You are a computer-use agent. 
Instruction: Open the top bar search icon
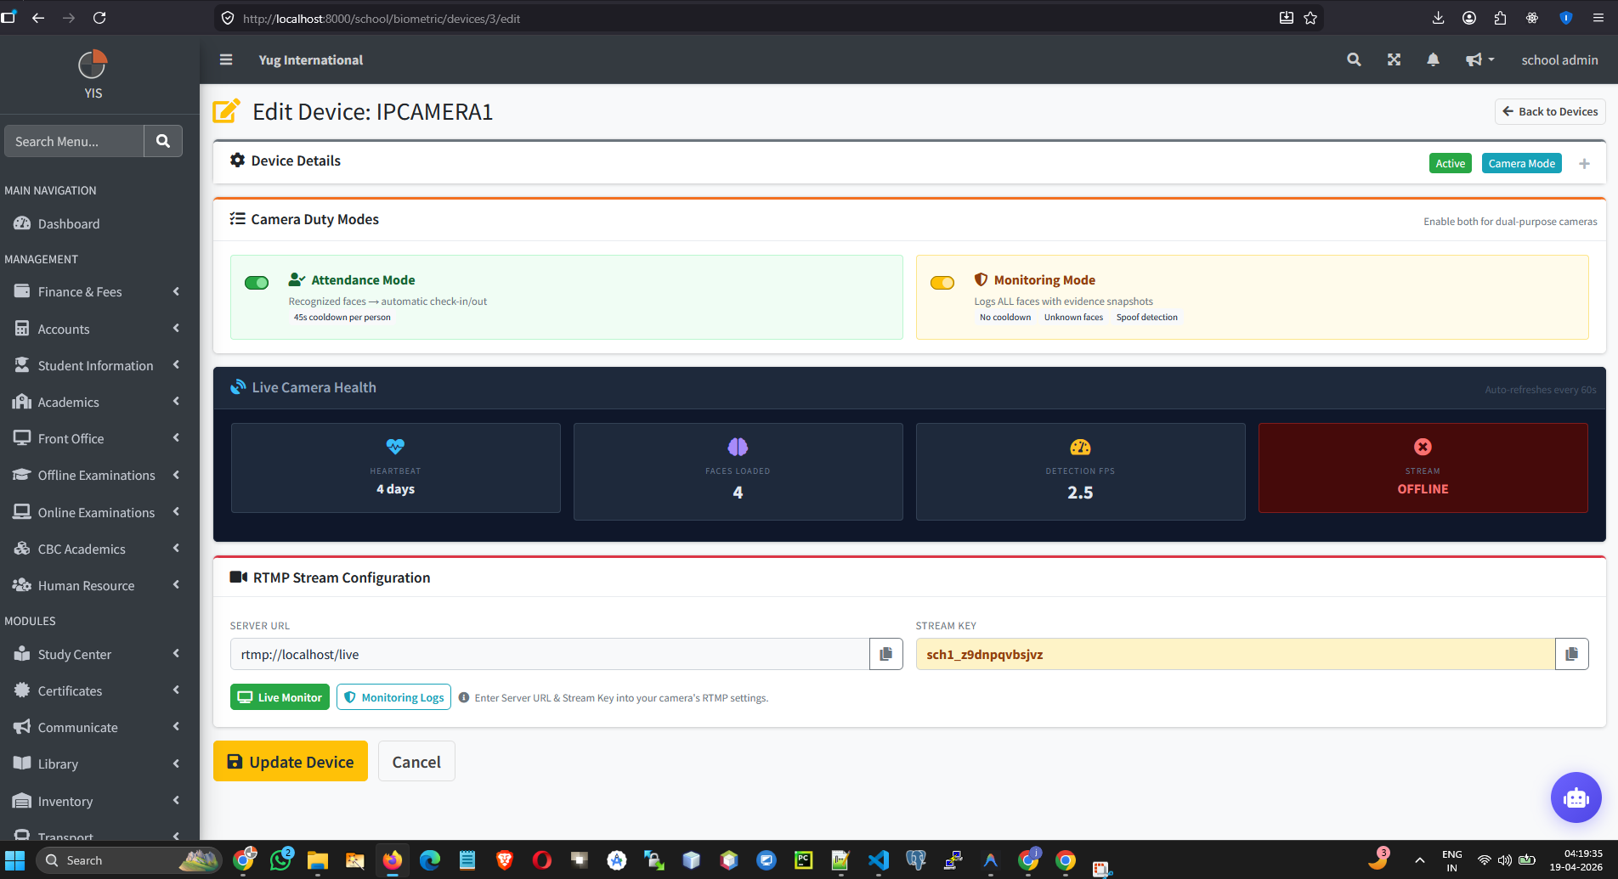(x=1354, y=59)
